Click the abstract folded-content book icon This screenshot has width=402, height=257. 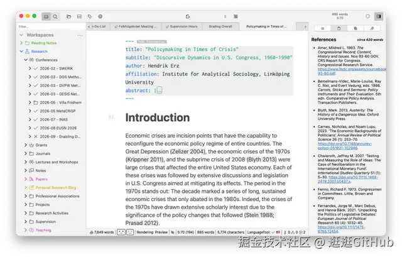[159, 90]
